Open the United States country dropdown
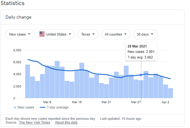The width and height of the screenshot is (190, 128). click(56, 34)
